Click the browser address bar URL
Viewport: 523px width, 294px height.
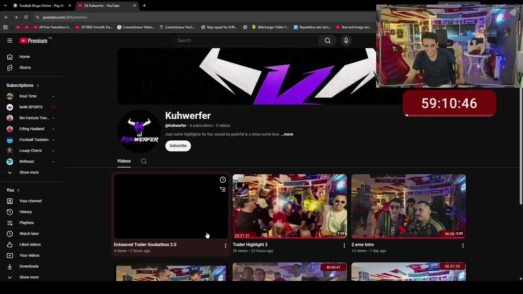65,17
